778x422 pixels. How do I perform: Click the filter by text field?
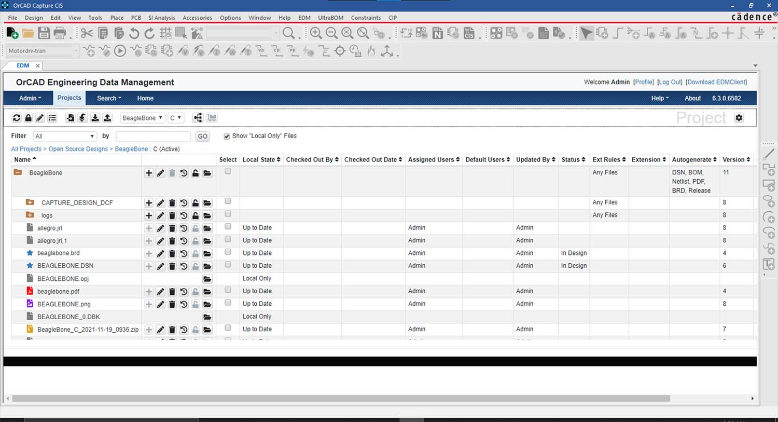(154, 137)
